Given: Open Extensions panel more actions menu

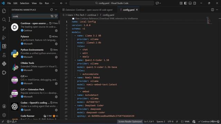Looking at the screenshot, I should coord(56,10).
